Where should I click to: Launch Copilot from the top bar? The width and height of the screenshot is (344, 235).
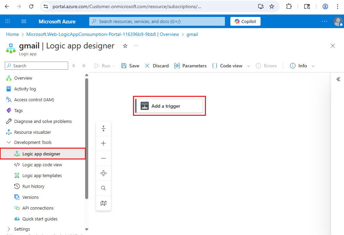click(245, 21)
